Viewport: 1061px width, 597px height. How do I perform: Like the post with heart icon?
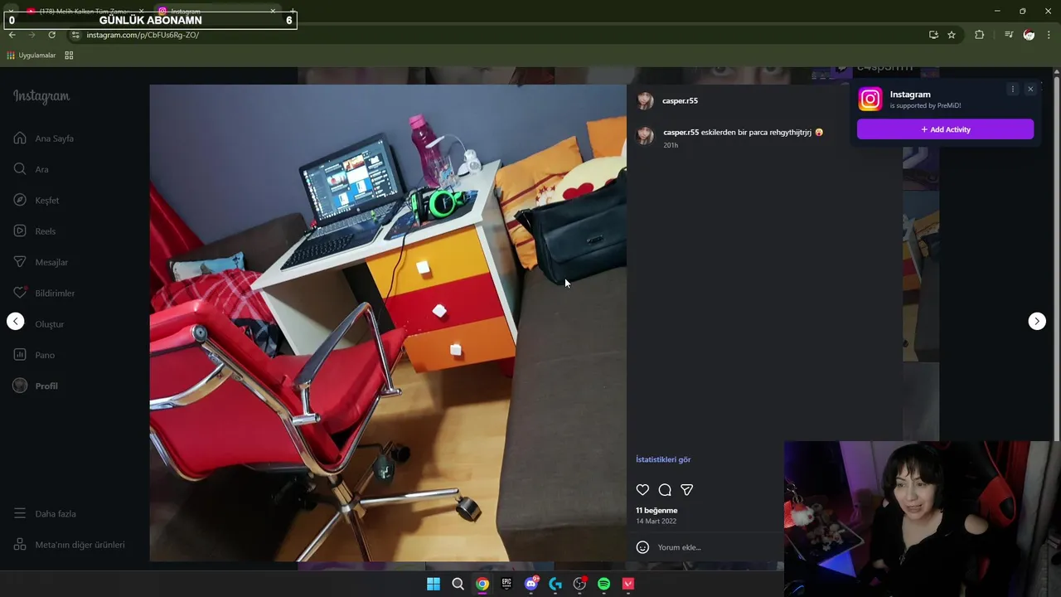[x=642, y=490]
